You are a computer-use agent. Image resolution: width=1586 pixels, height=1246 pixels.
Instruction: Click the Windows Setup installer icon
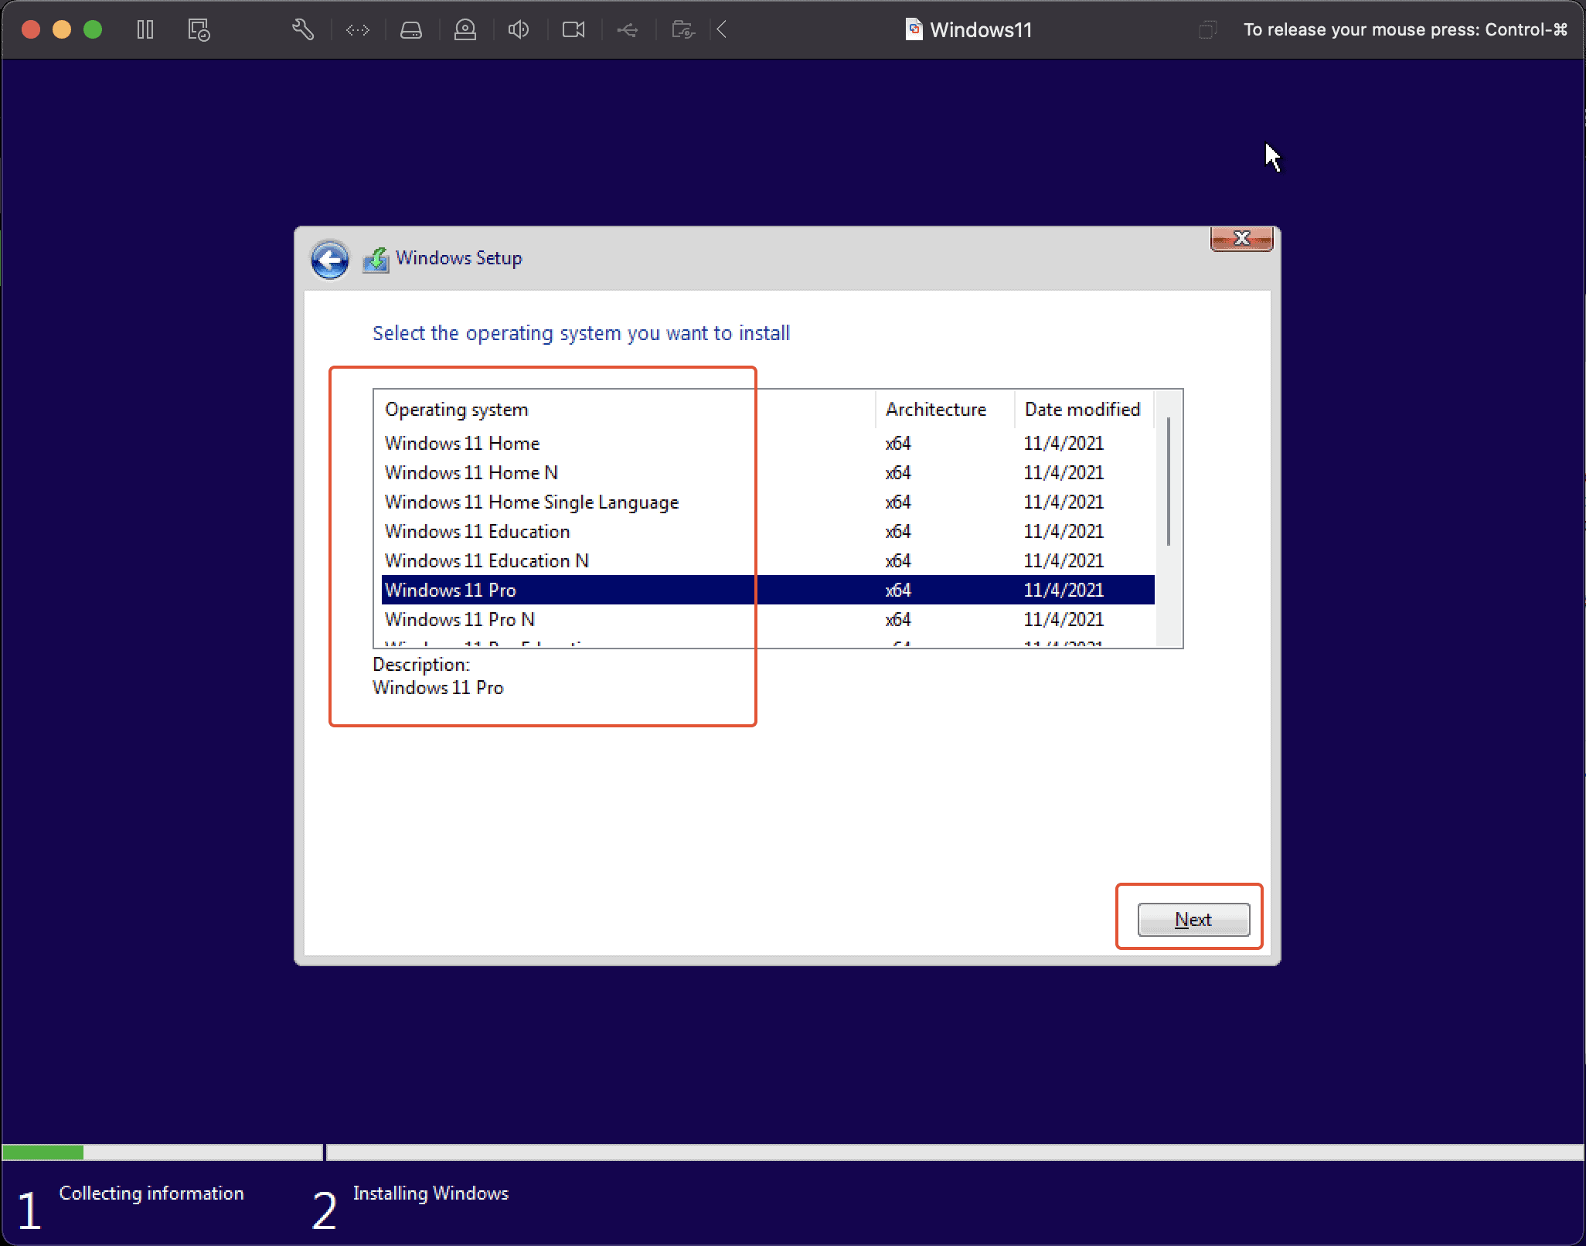pos(376,260)
